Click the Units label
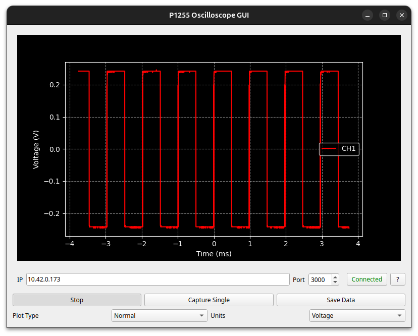The image size is (418, 336). coord(218,315)
